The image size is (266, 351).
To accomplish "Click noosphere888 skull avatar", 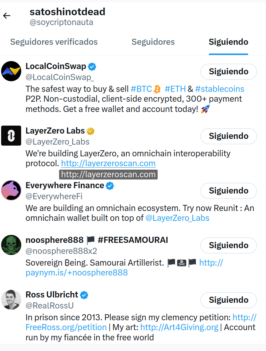I will pos(11,245).
